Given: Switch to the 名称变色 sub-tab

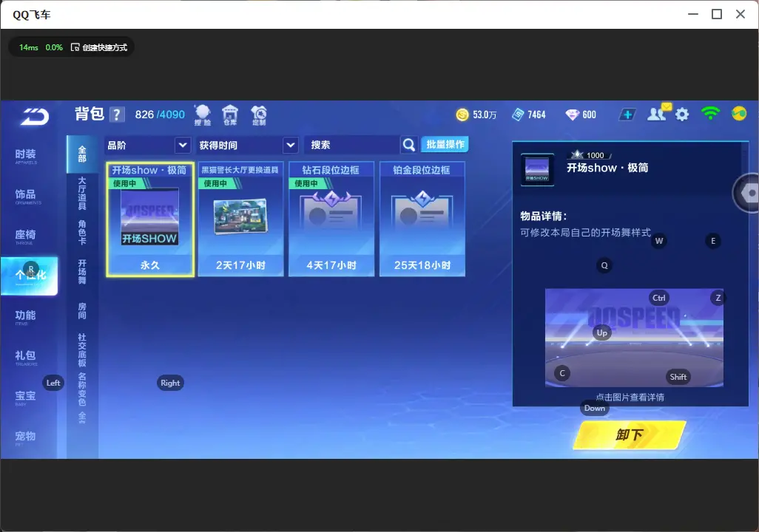Looking at the screenshot, I should click(82, 389).
